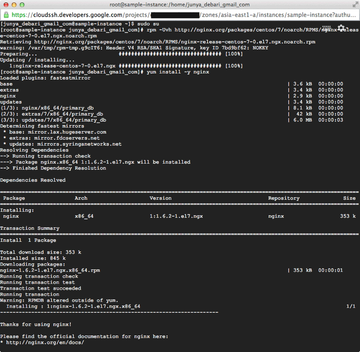Zoom window with the green button
Viewport: 360px width, 352px height.
coord(22,5)
